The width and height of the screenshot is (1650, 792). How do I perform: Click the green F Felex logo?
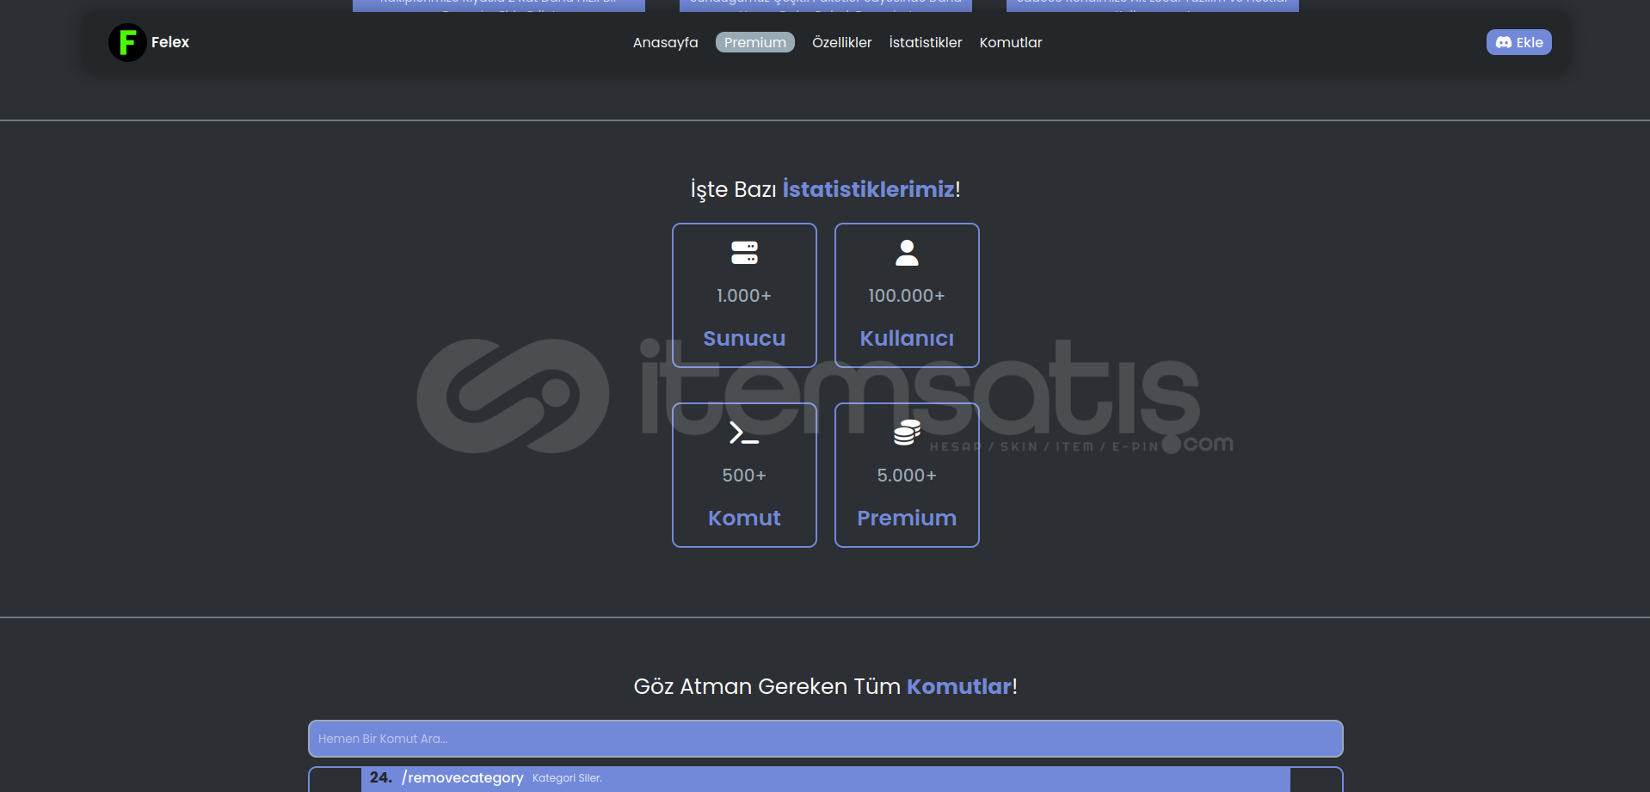(x=127, y=42)
